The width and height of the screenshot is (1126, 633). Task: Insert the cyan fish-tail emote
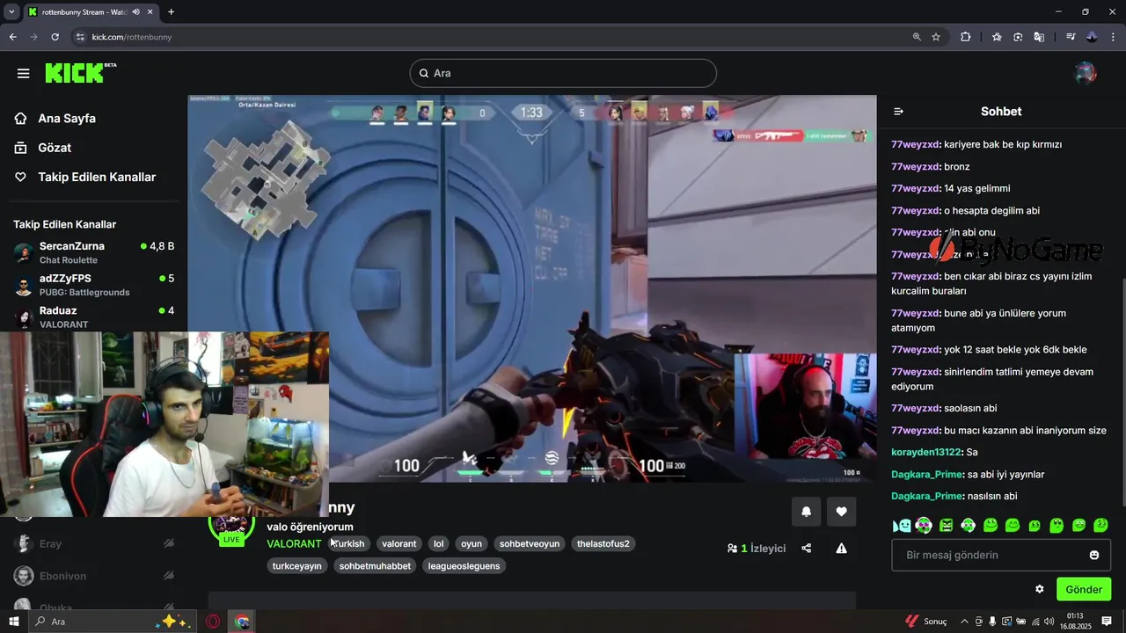pyautogui.click(x=902, y=526)
